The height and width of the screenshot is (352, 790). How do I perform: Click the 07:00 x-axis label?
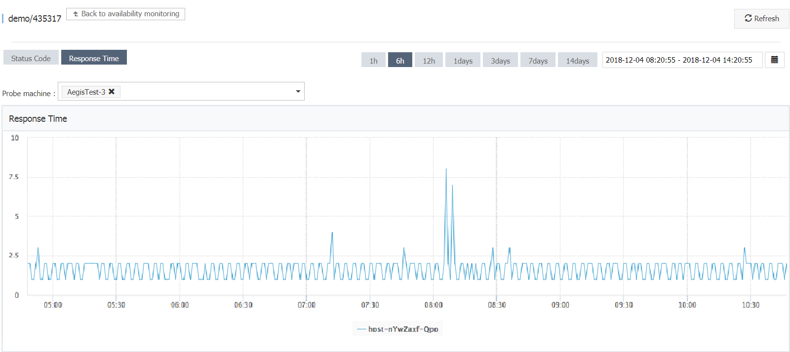[306, 305]
